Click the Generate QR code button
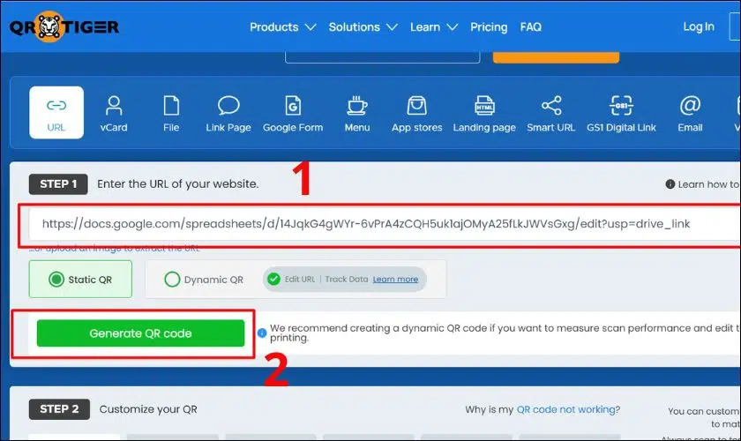Viewport: 741px width, 441px height. (x=141, y=333)
